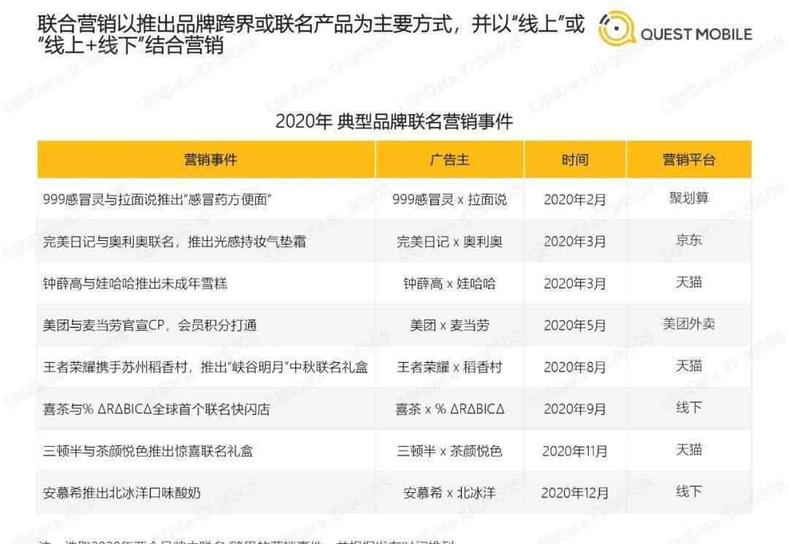The height and width of the screenshot is (544, 789).
Task: Click the QuestMobile logo icon
Action: click(615, 31)
